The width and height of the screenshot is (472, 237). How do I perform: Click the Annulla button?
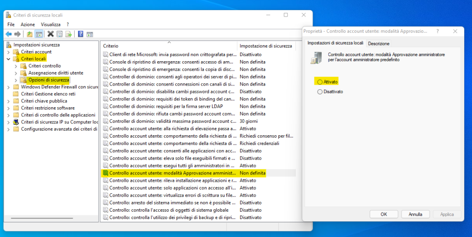pyautogui.click(x=415, y=214)
